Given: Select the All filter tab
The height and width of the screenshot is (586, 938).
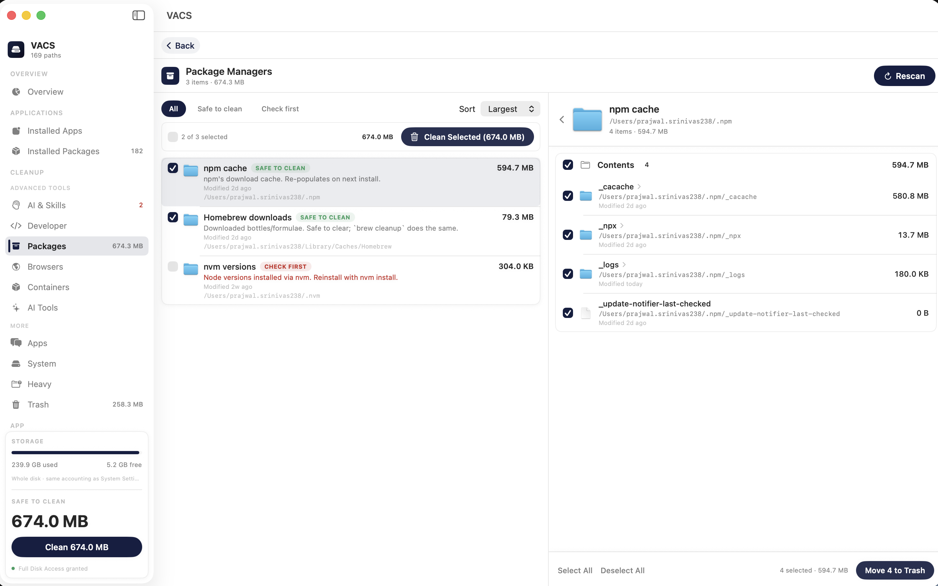Looking at the screenshot, I should (x=173, y=109).
